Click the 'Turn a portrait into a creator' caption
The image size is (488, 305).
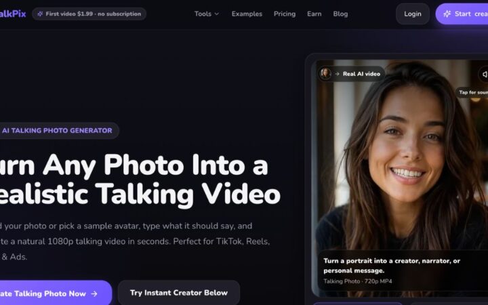coord(392,266)
